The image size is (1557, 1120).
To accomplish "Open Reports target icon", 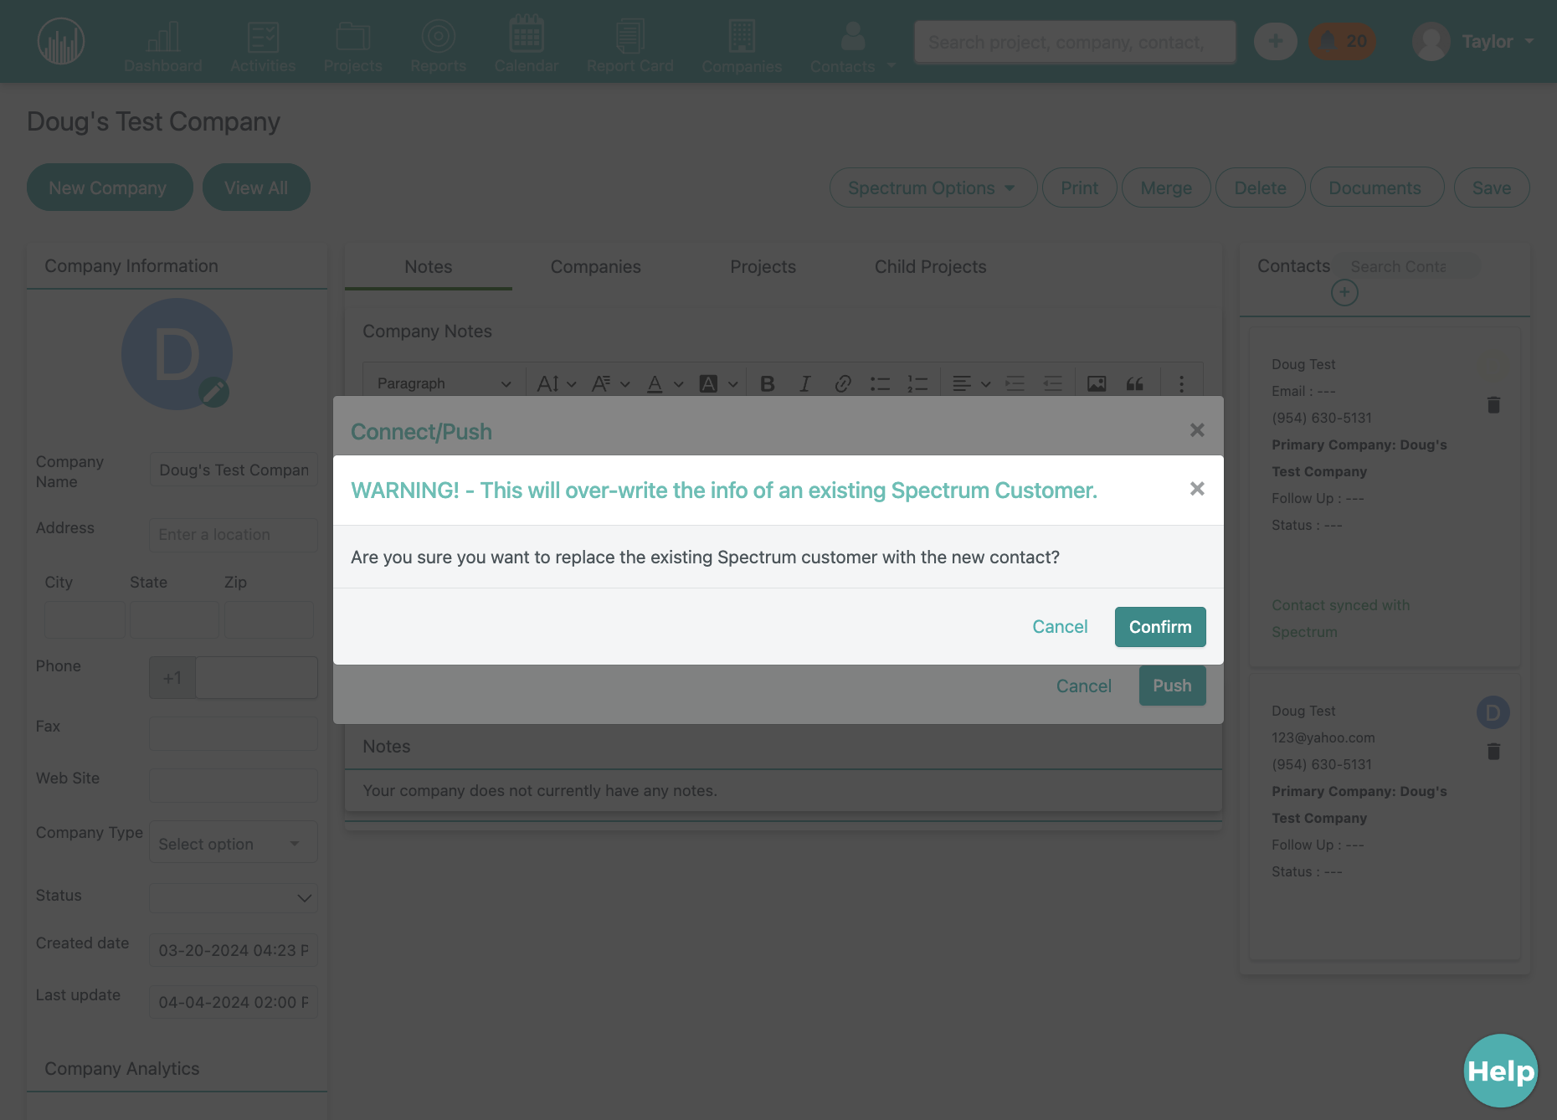I will click(x=438, y=46).
